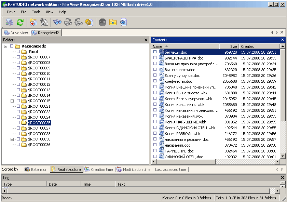Screen dimensions: 287x202
Task: Sort files by Creation time
Action: point(99,170)
